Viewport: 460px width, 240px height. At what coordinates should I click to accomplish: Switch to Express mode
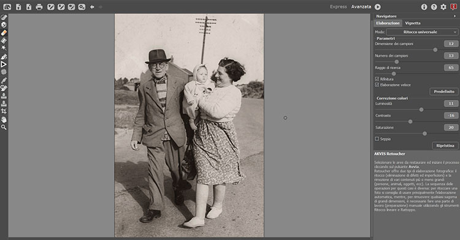click(x=338, y=7)
